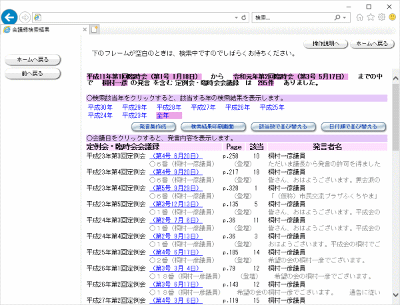Open 第5号 9月29日 meeting link
This screenshot has height=305, width=400.
coord(176,188)
